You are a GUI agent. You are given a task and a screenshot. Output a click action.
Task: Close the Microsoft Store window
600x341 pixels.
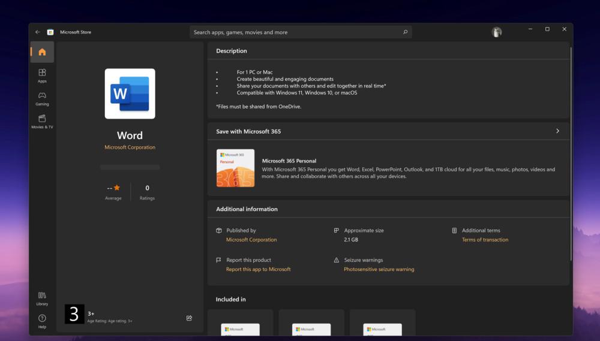click(x=564, y=29)
